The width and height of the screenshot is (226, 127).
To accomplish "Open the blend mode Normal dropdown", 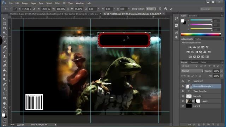I will point(192,71).
